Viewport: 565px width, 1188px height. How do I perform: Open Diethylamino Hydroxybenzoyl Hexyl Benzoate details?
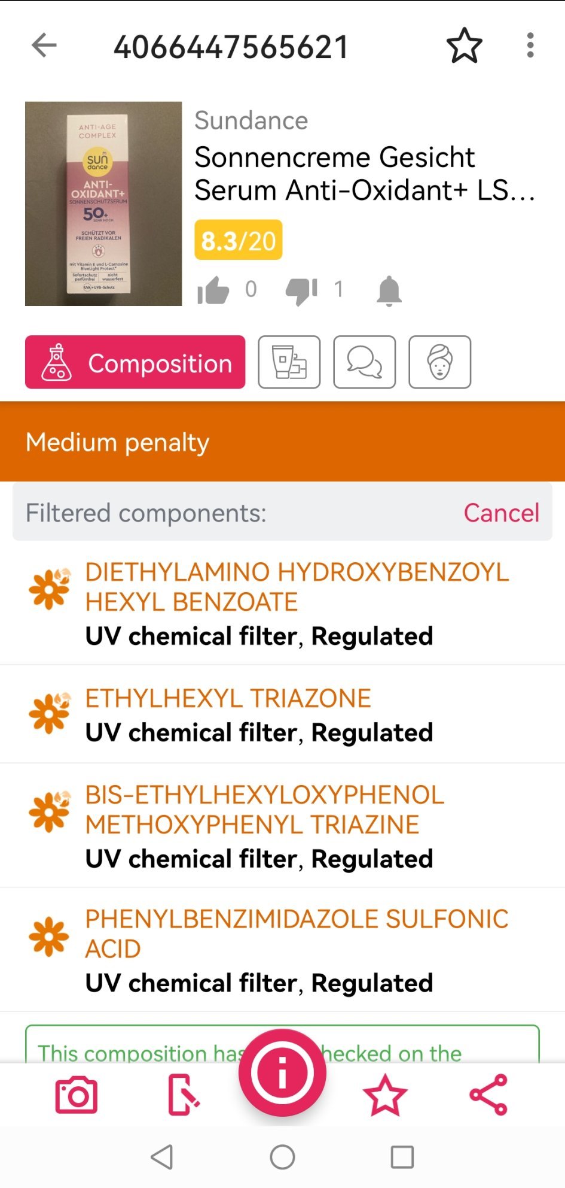[297, 587]
